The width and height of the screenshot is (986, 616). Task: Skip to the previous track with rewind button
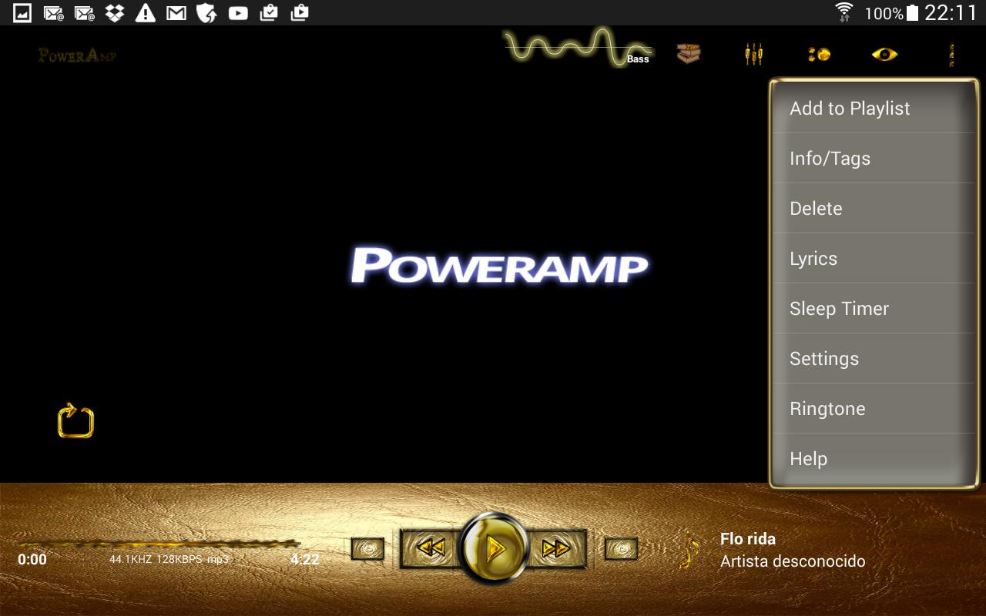coord(431,548)
